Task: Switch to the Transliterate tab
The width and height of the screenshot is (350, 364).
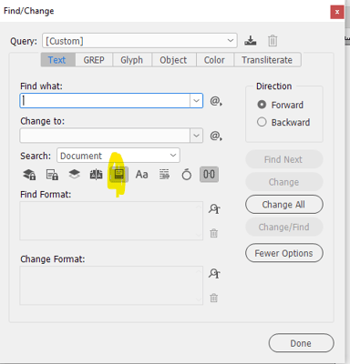Action: 267,60
